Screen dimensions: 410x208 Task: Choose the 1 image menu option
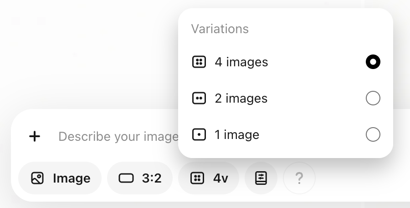[x=237, y=135]
